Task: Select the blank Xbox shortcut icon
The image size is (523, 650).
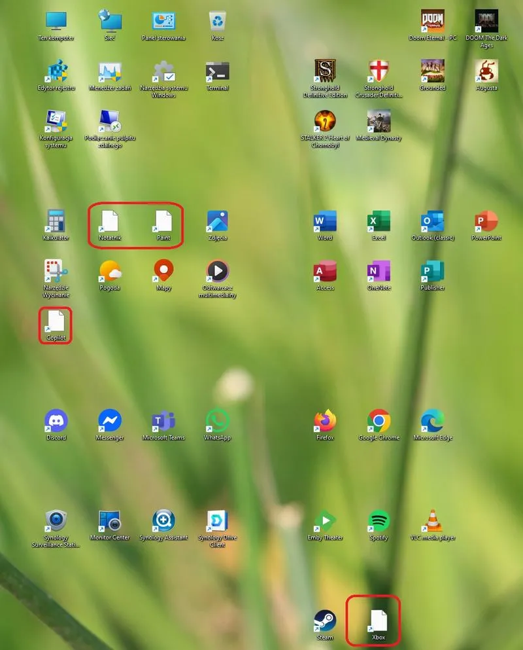Action: pos(379,621)
